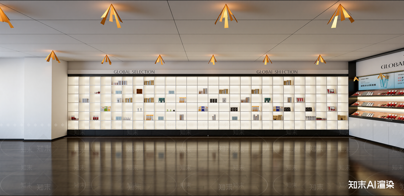Click the top tilted red cosmetics tray
404x196 pixels.
[x=377, y=93]
